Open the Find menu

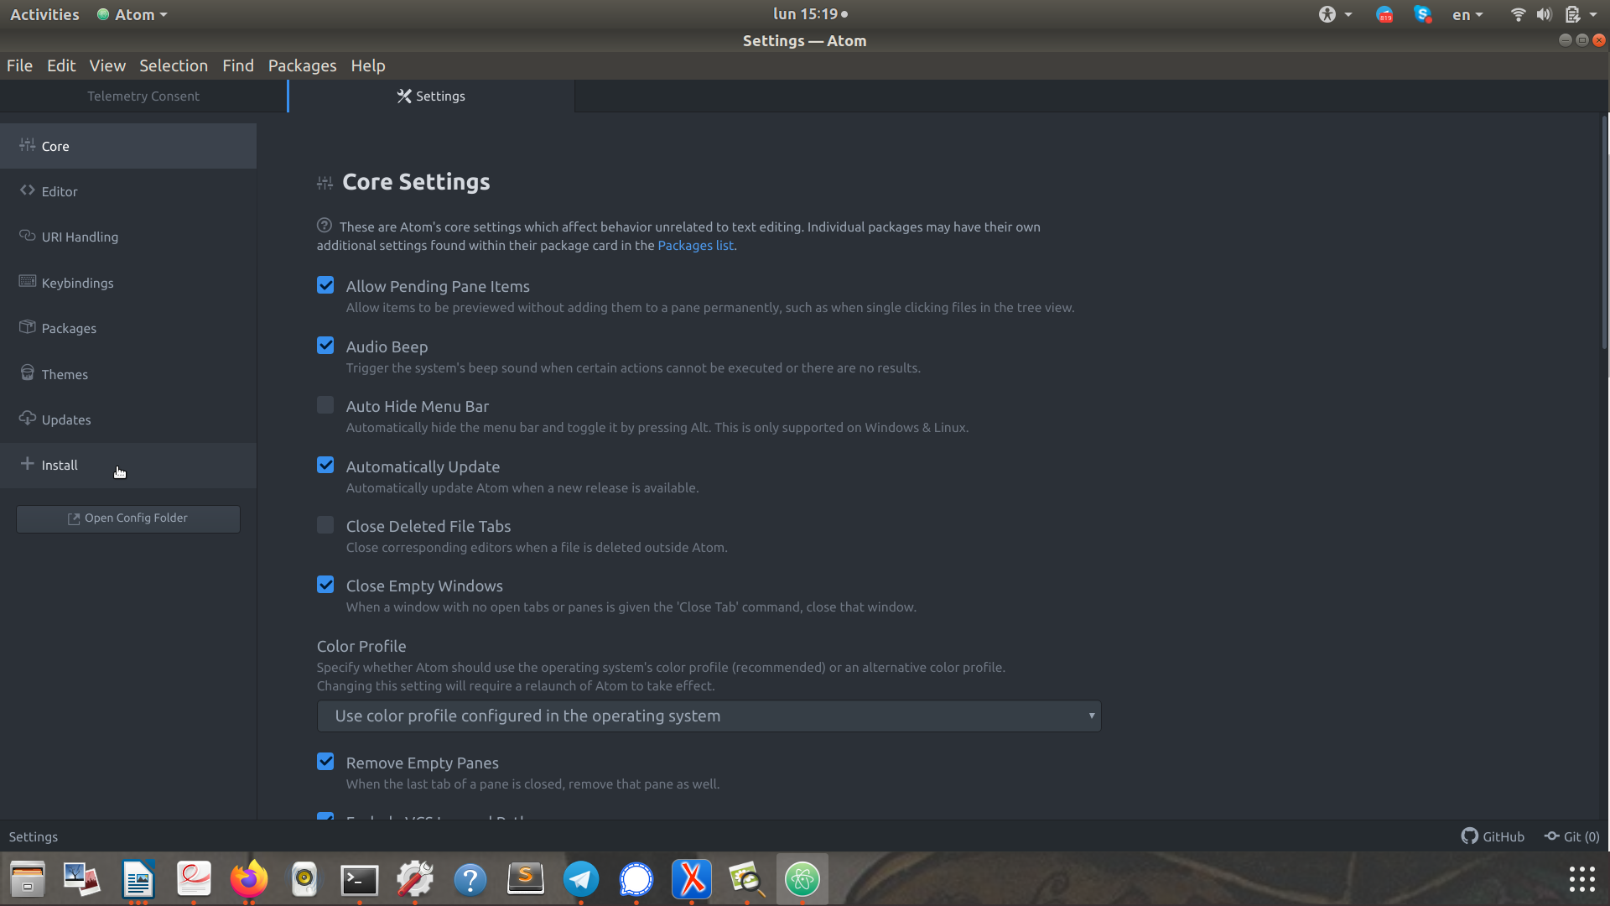[238, 65]
